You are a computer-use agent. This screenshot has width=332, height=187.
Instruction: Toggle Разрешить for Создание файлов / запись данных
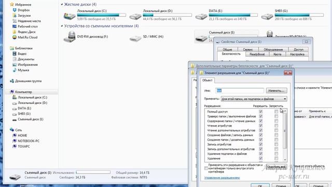click(x=260, y=135)
